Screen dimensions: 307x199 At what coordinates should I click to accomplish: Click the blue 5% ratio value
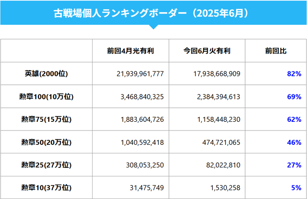[x=296, y=188]
